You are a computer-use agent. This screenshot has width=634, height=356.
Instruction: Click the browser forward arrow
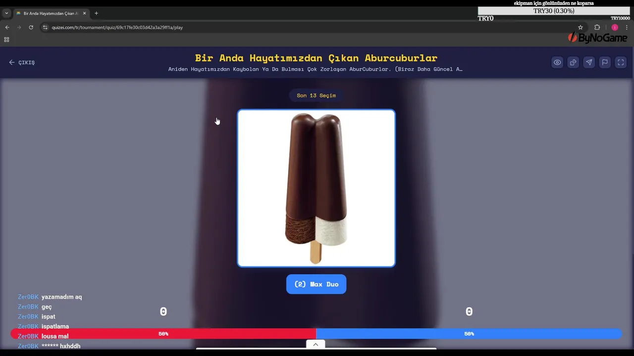[19, 27]
